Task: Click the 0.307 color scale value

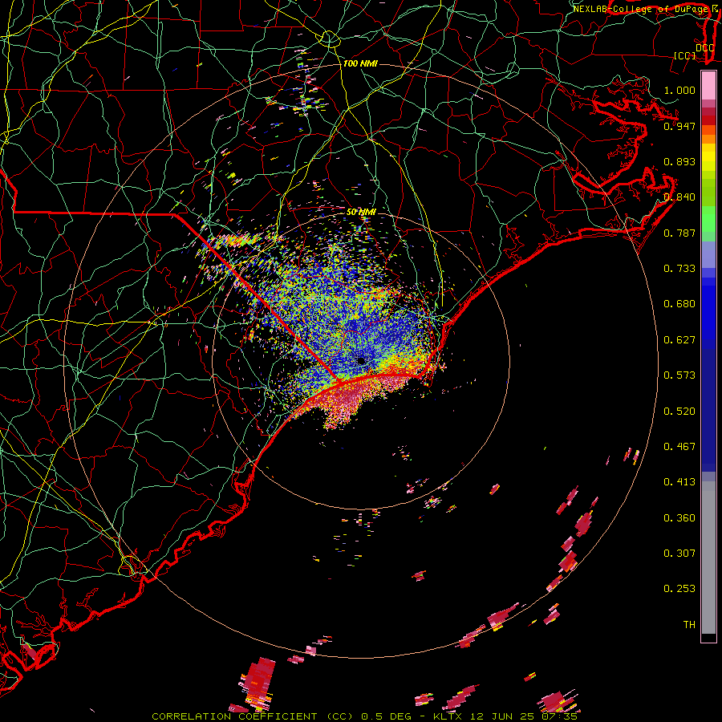Action: pyautogui.click(x=679, y=553)
